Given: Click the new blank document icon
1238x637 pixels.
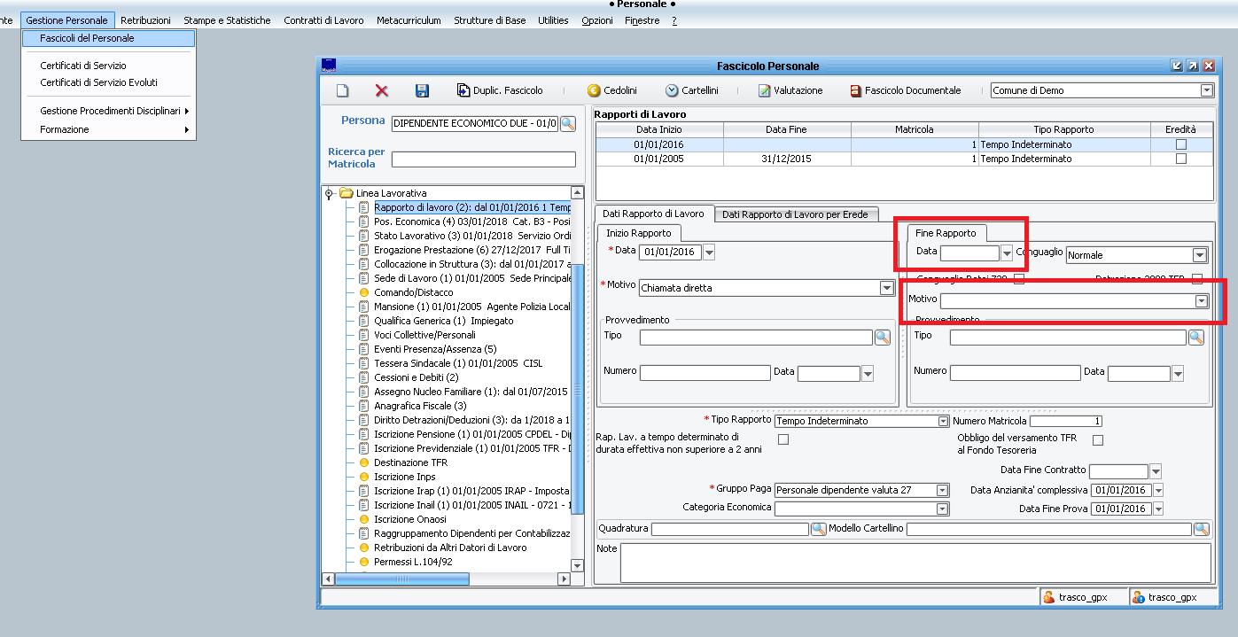Looking at the screenshot, I should tap(342, 90).
